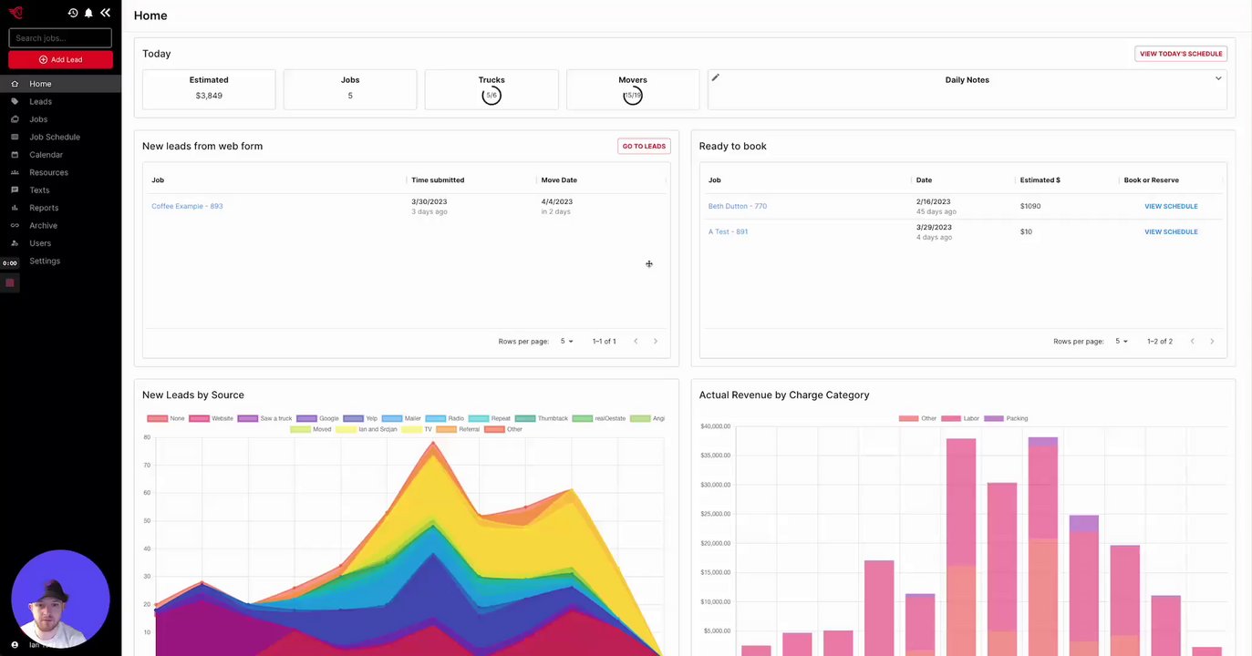The height and width of the screenshot is (656, 1252).
Task: Go to previous page in web form leads table
Action: pyautogui.click(x=636, y=341)
